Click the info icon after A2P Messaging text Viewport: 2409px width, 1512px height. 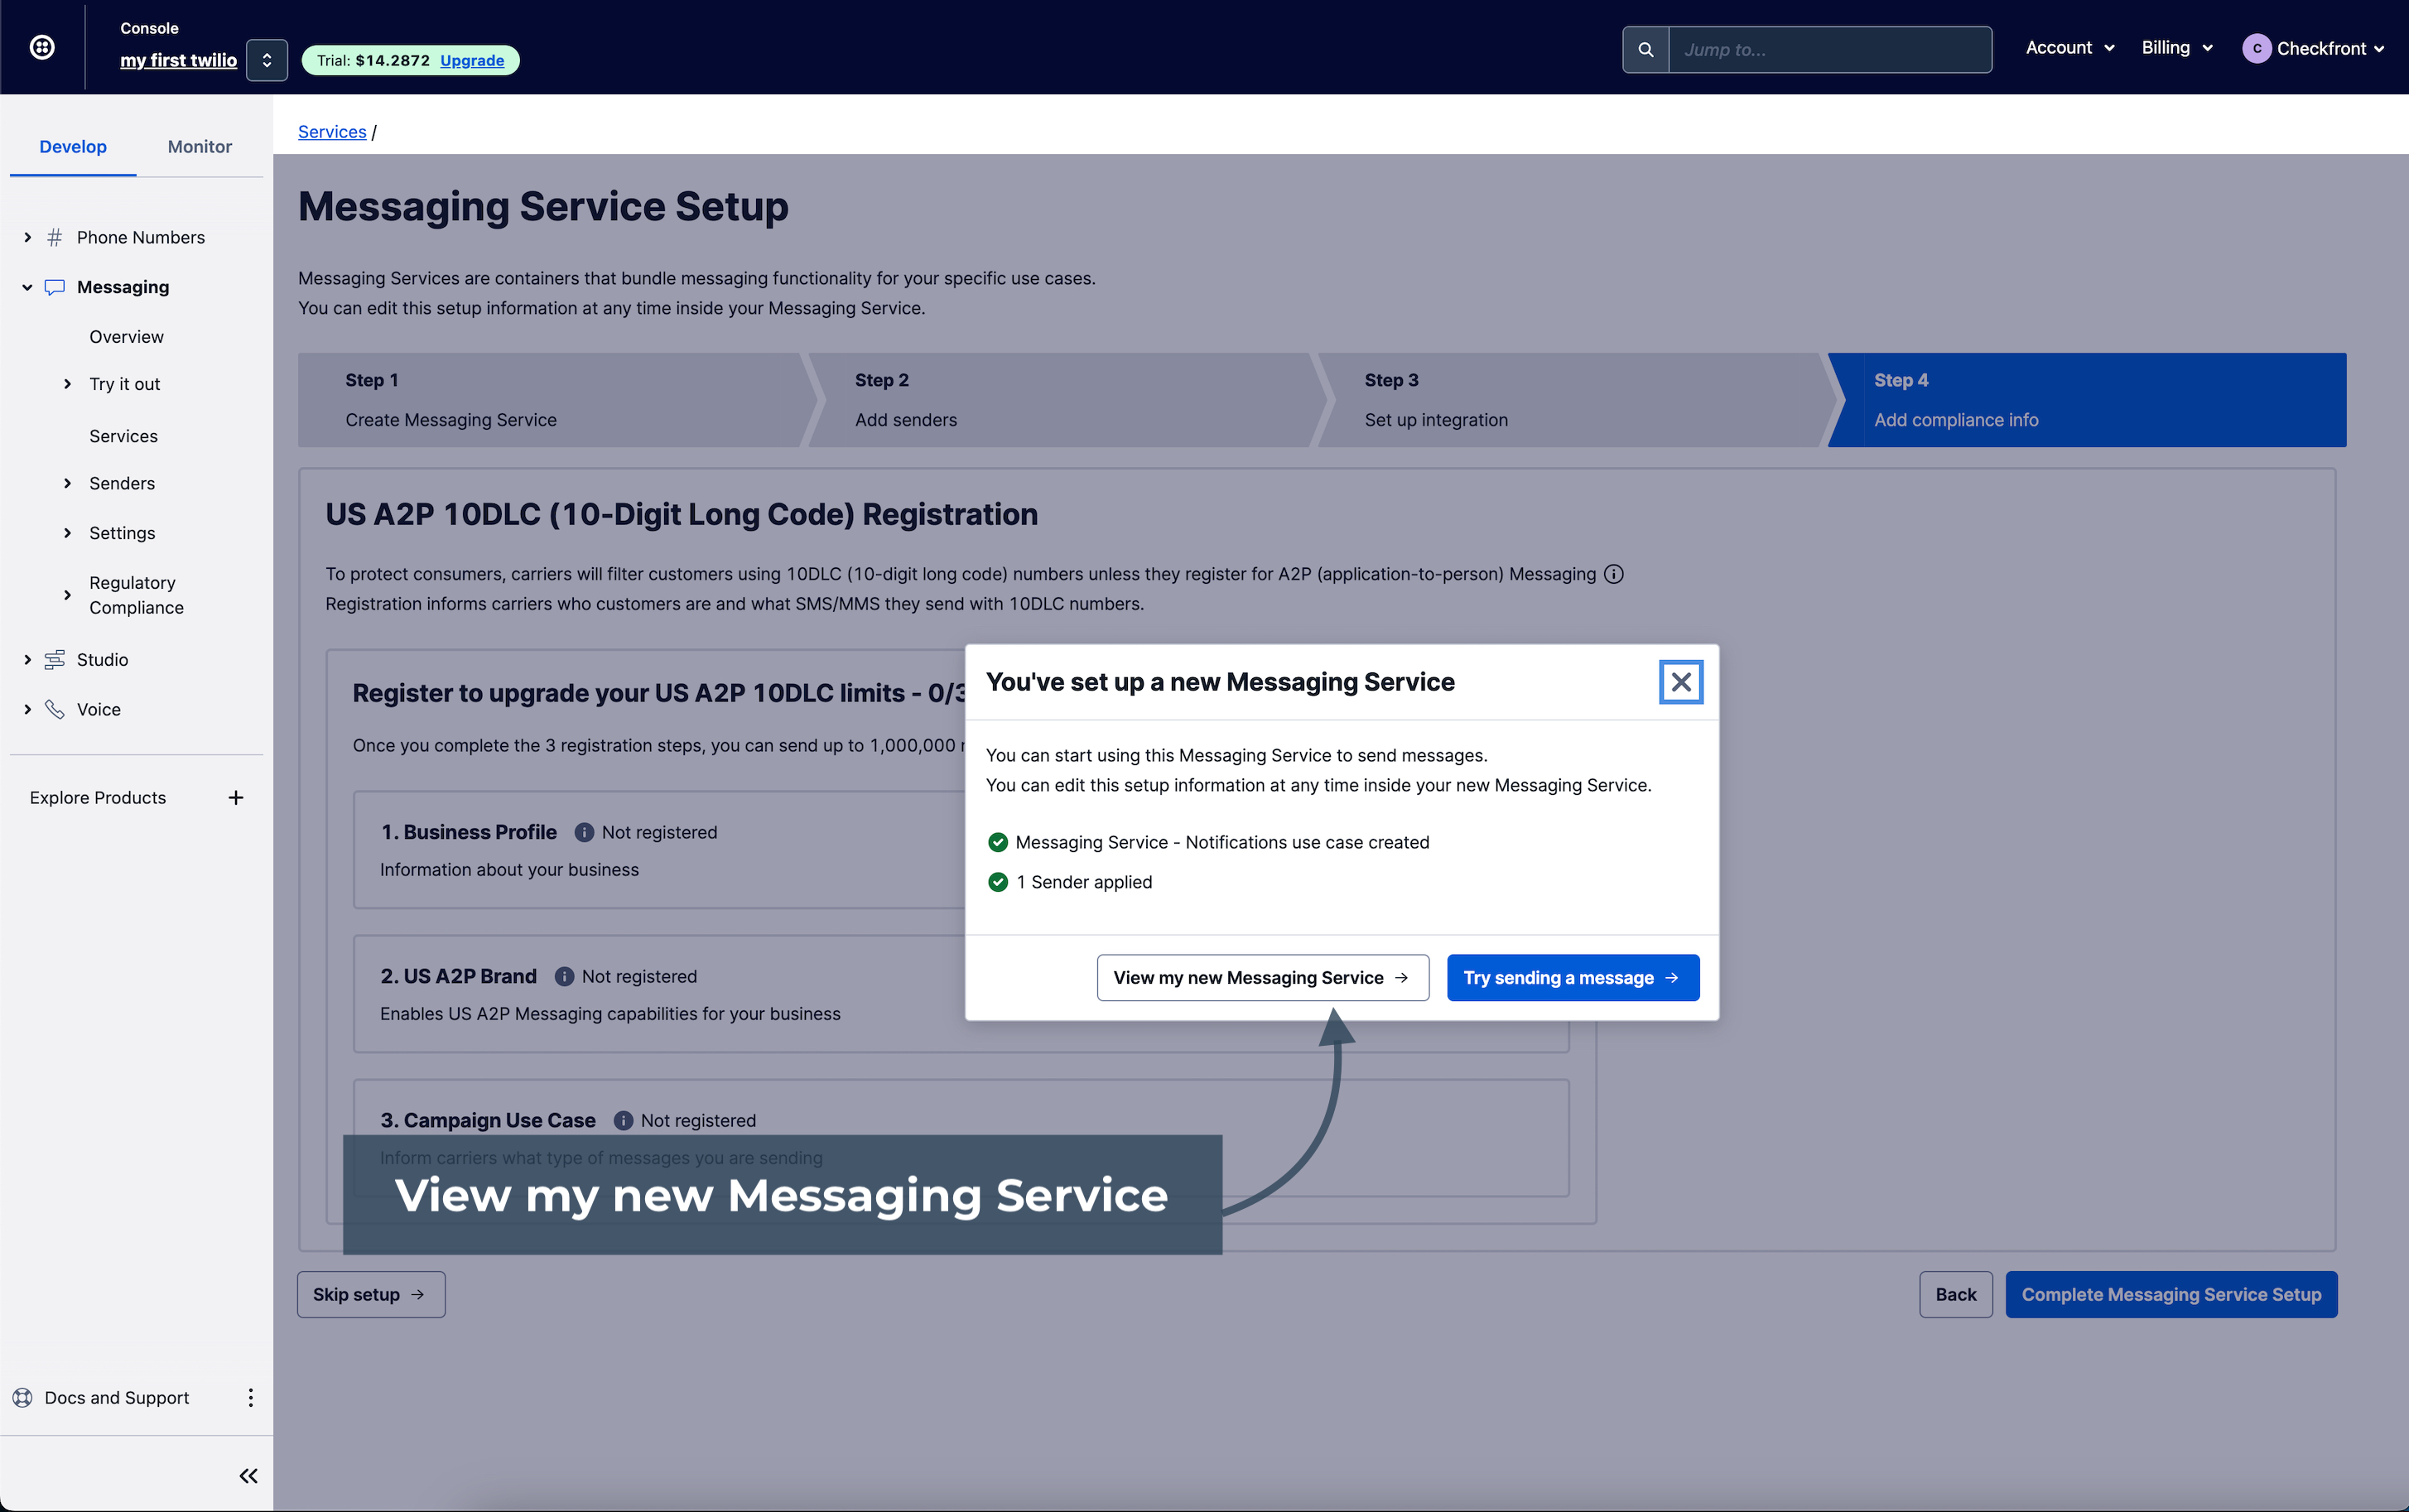(x=1613, y=574)
